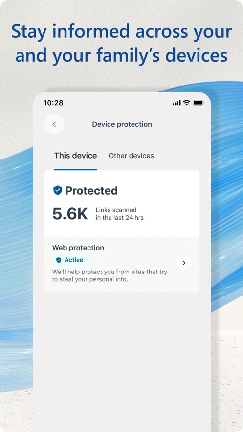Select the This device tab
The height and width of the screenshot is (432, 243).
75,156
